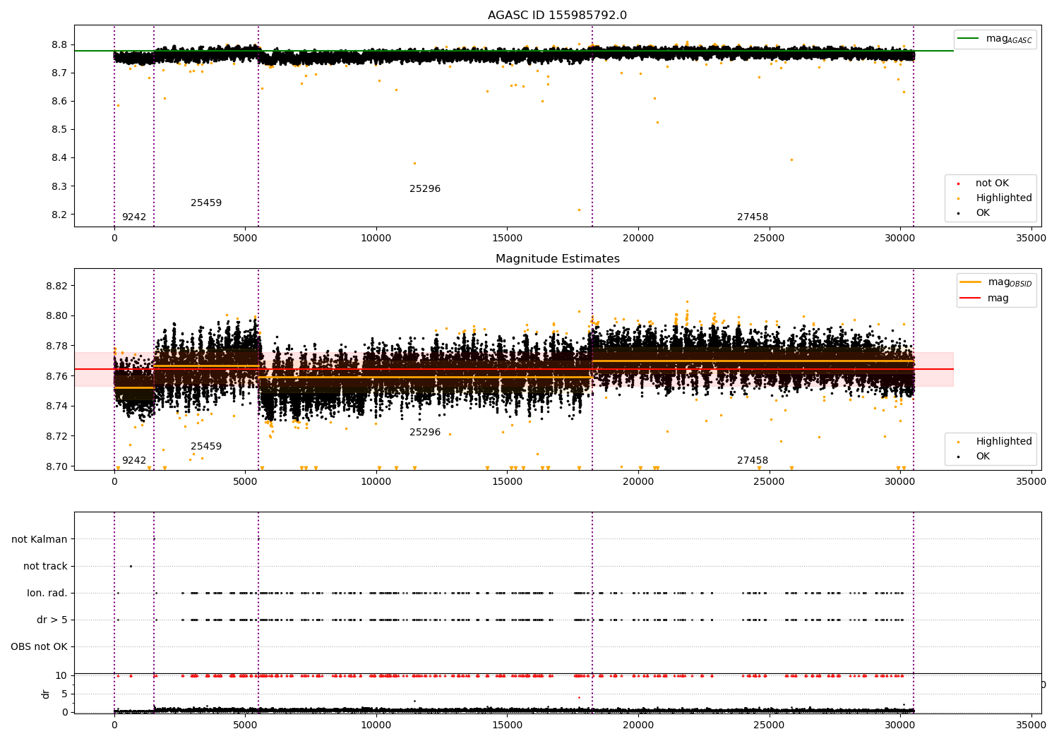Click the 'dr > 5' row label
1059x741 pixels.
tap(52, 620)
